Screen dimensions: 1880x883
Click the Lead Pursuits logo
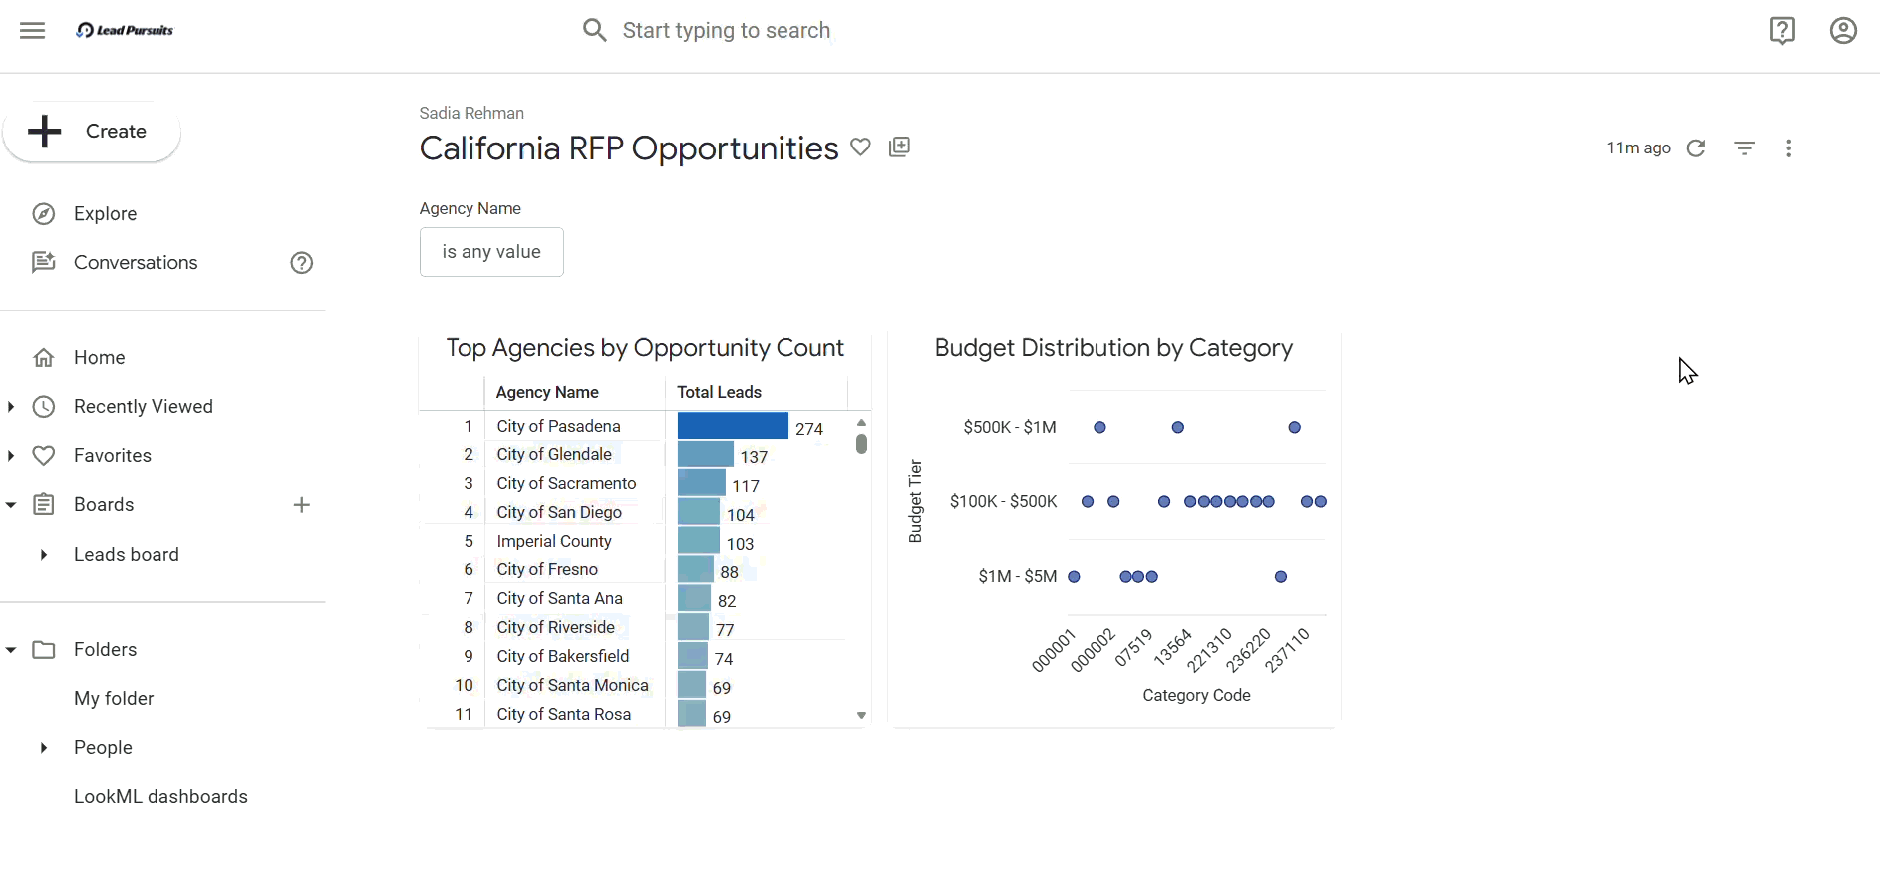125,30
